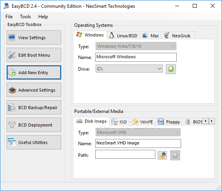Image resolution: width=222 pixels, height=191 pixels.
Task: Open View Settings from the toolbox
Action: point(34,38)
